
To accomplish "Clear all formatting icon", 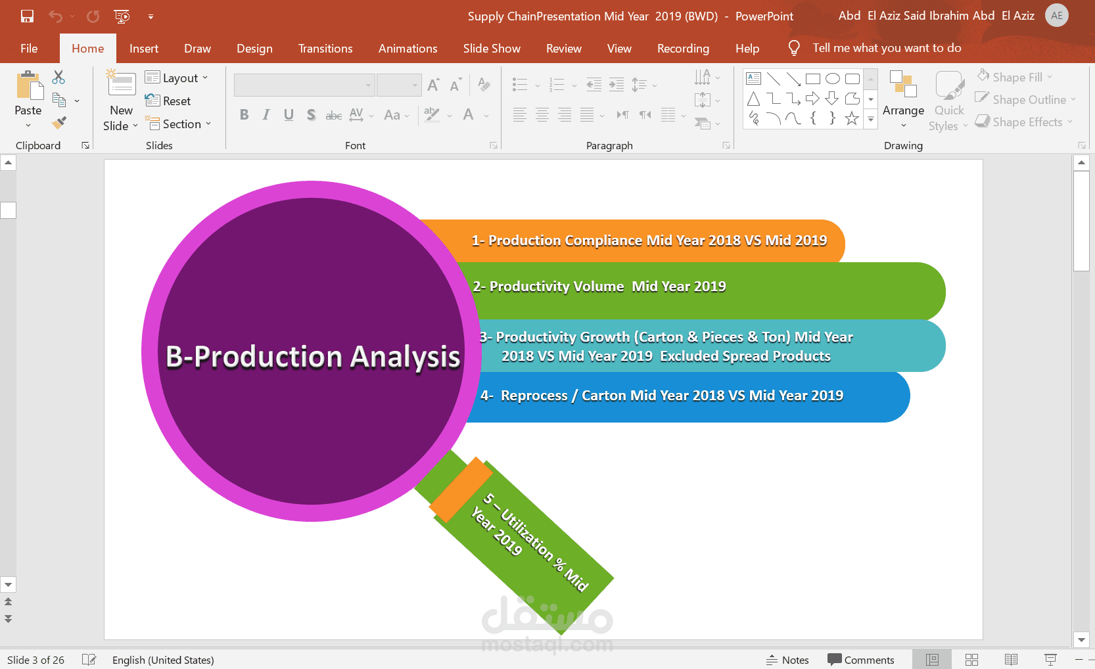I will coord(484,85).
